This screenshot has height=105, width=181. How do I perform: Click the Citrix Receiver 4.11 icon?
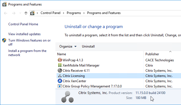coord(60,70)
